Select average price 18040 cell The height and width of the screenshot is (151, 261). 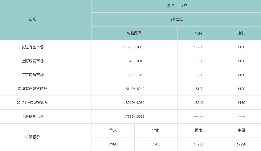click(198, 103)
